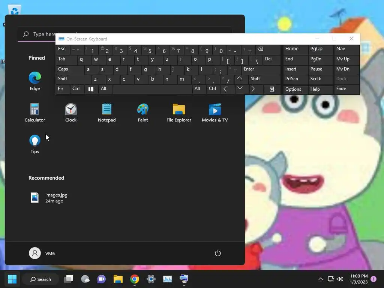This screenshot has height=288, width=384.
Task: Open the Clock app
Action: coord(71,112)
